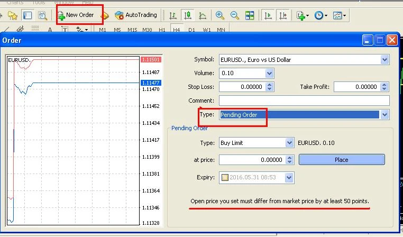The height and width of the screenshot is (237, 403).
Task: Click inside the Comment text field
Action: pos(304,101)
